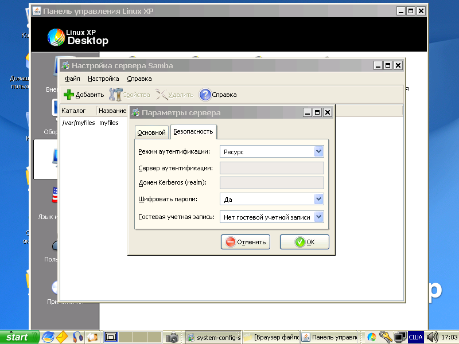Viewport: 459px width, 344px height.
Task: Open the Настройка menu
Action: click(x=103, y=79)
